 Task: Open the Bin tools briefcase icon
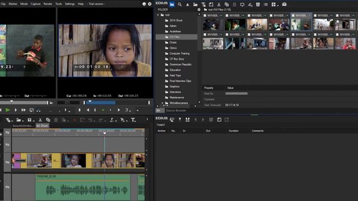click(284, 4)
